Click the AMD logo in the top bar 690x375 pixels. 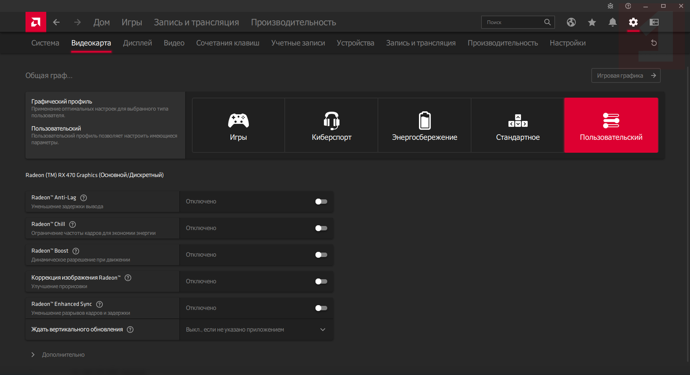tap(36, 22)
